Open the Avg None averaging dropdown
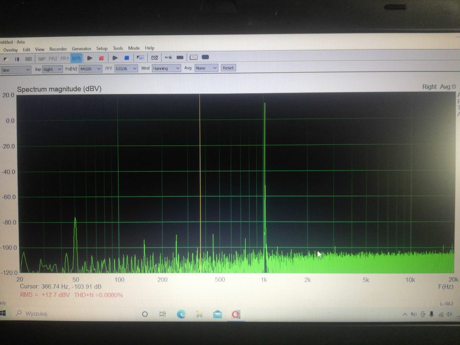Viewport: 460px width, 345px height. point(206,68)
